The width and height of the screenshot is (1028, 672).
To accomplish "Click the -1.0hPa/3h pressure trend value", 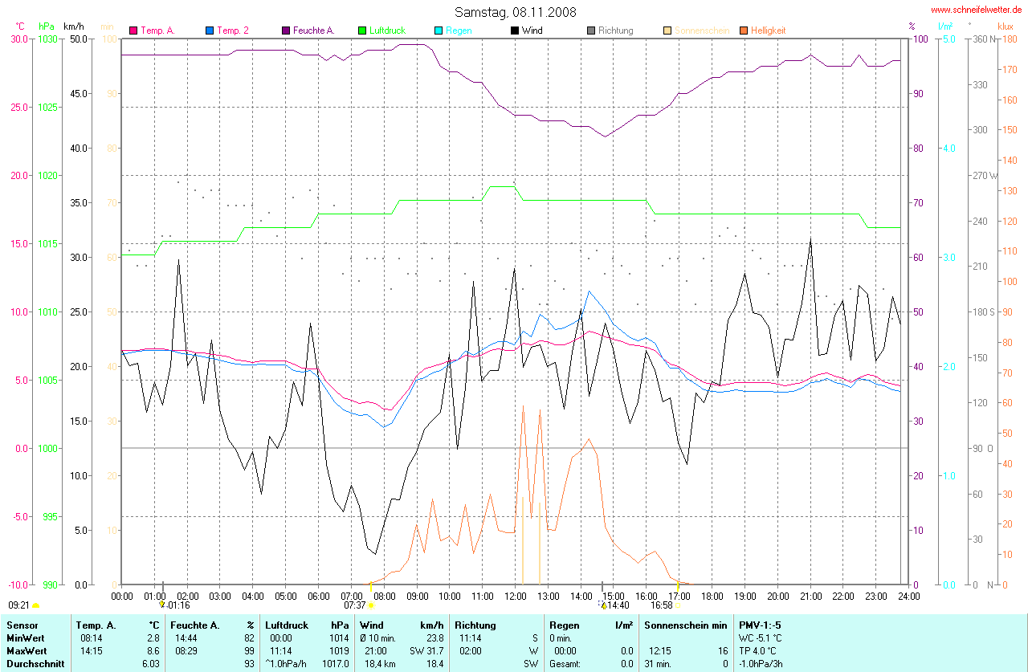I will click(762, 664).
